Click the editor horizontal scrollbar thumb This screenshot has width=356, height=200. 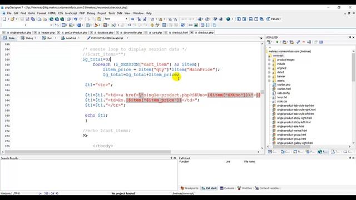coord(88,152)
